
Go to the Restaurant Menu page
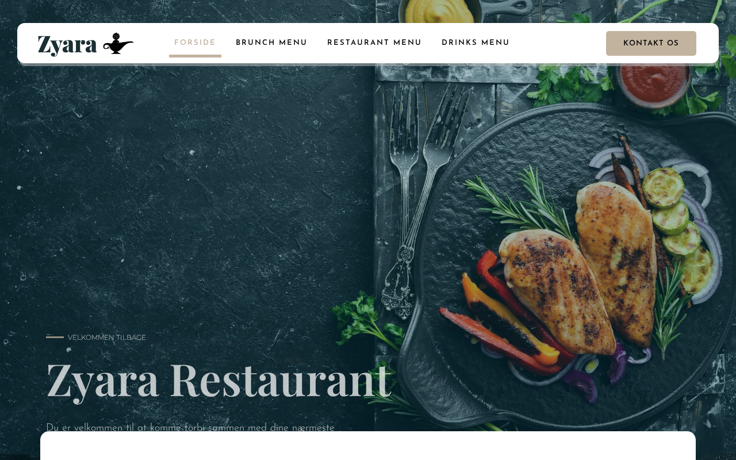pyautogui.click(x=374, y=43)
